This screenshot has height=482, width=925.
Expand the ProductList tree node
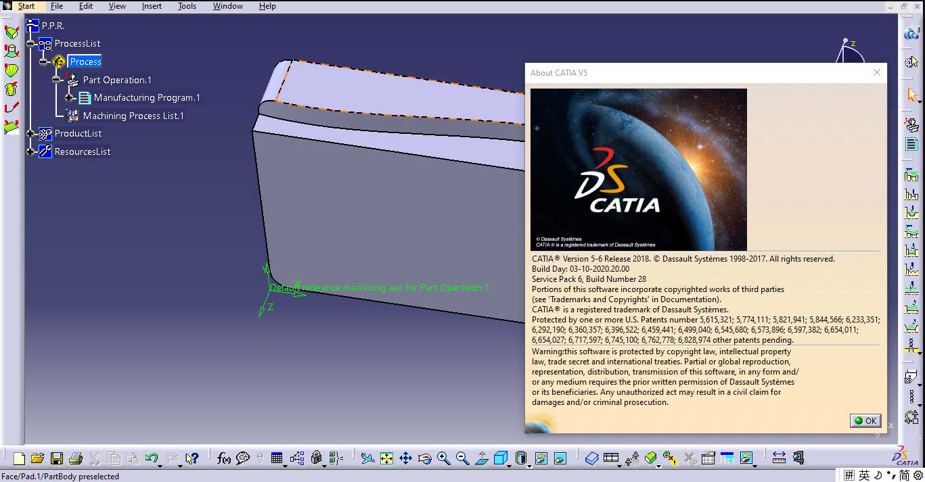[x=30, y=133]
